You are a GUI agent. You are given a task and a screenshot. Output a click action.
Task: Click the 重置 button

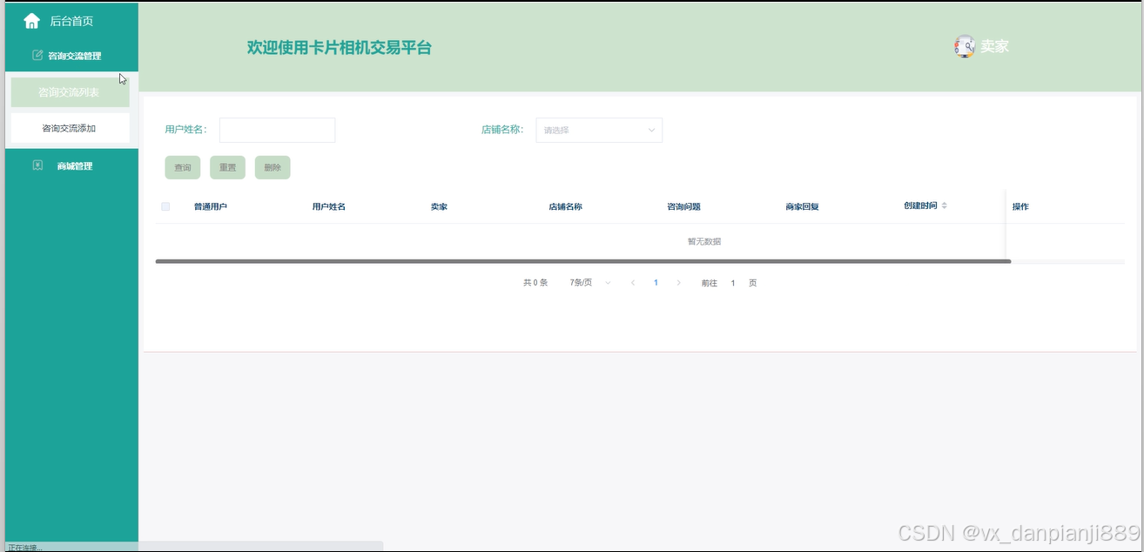coord(227,167)
